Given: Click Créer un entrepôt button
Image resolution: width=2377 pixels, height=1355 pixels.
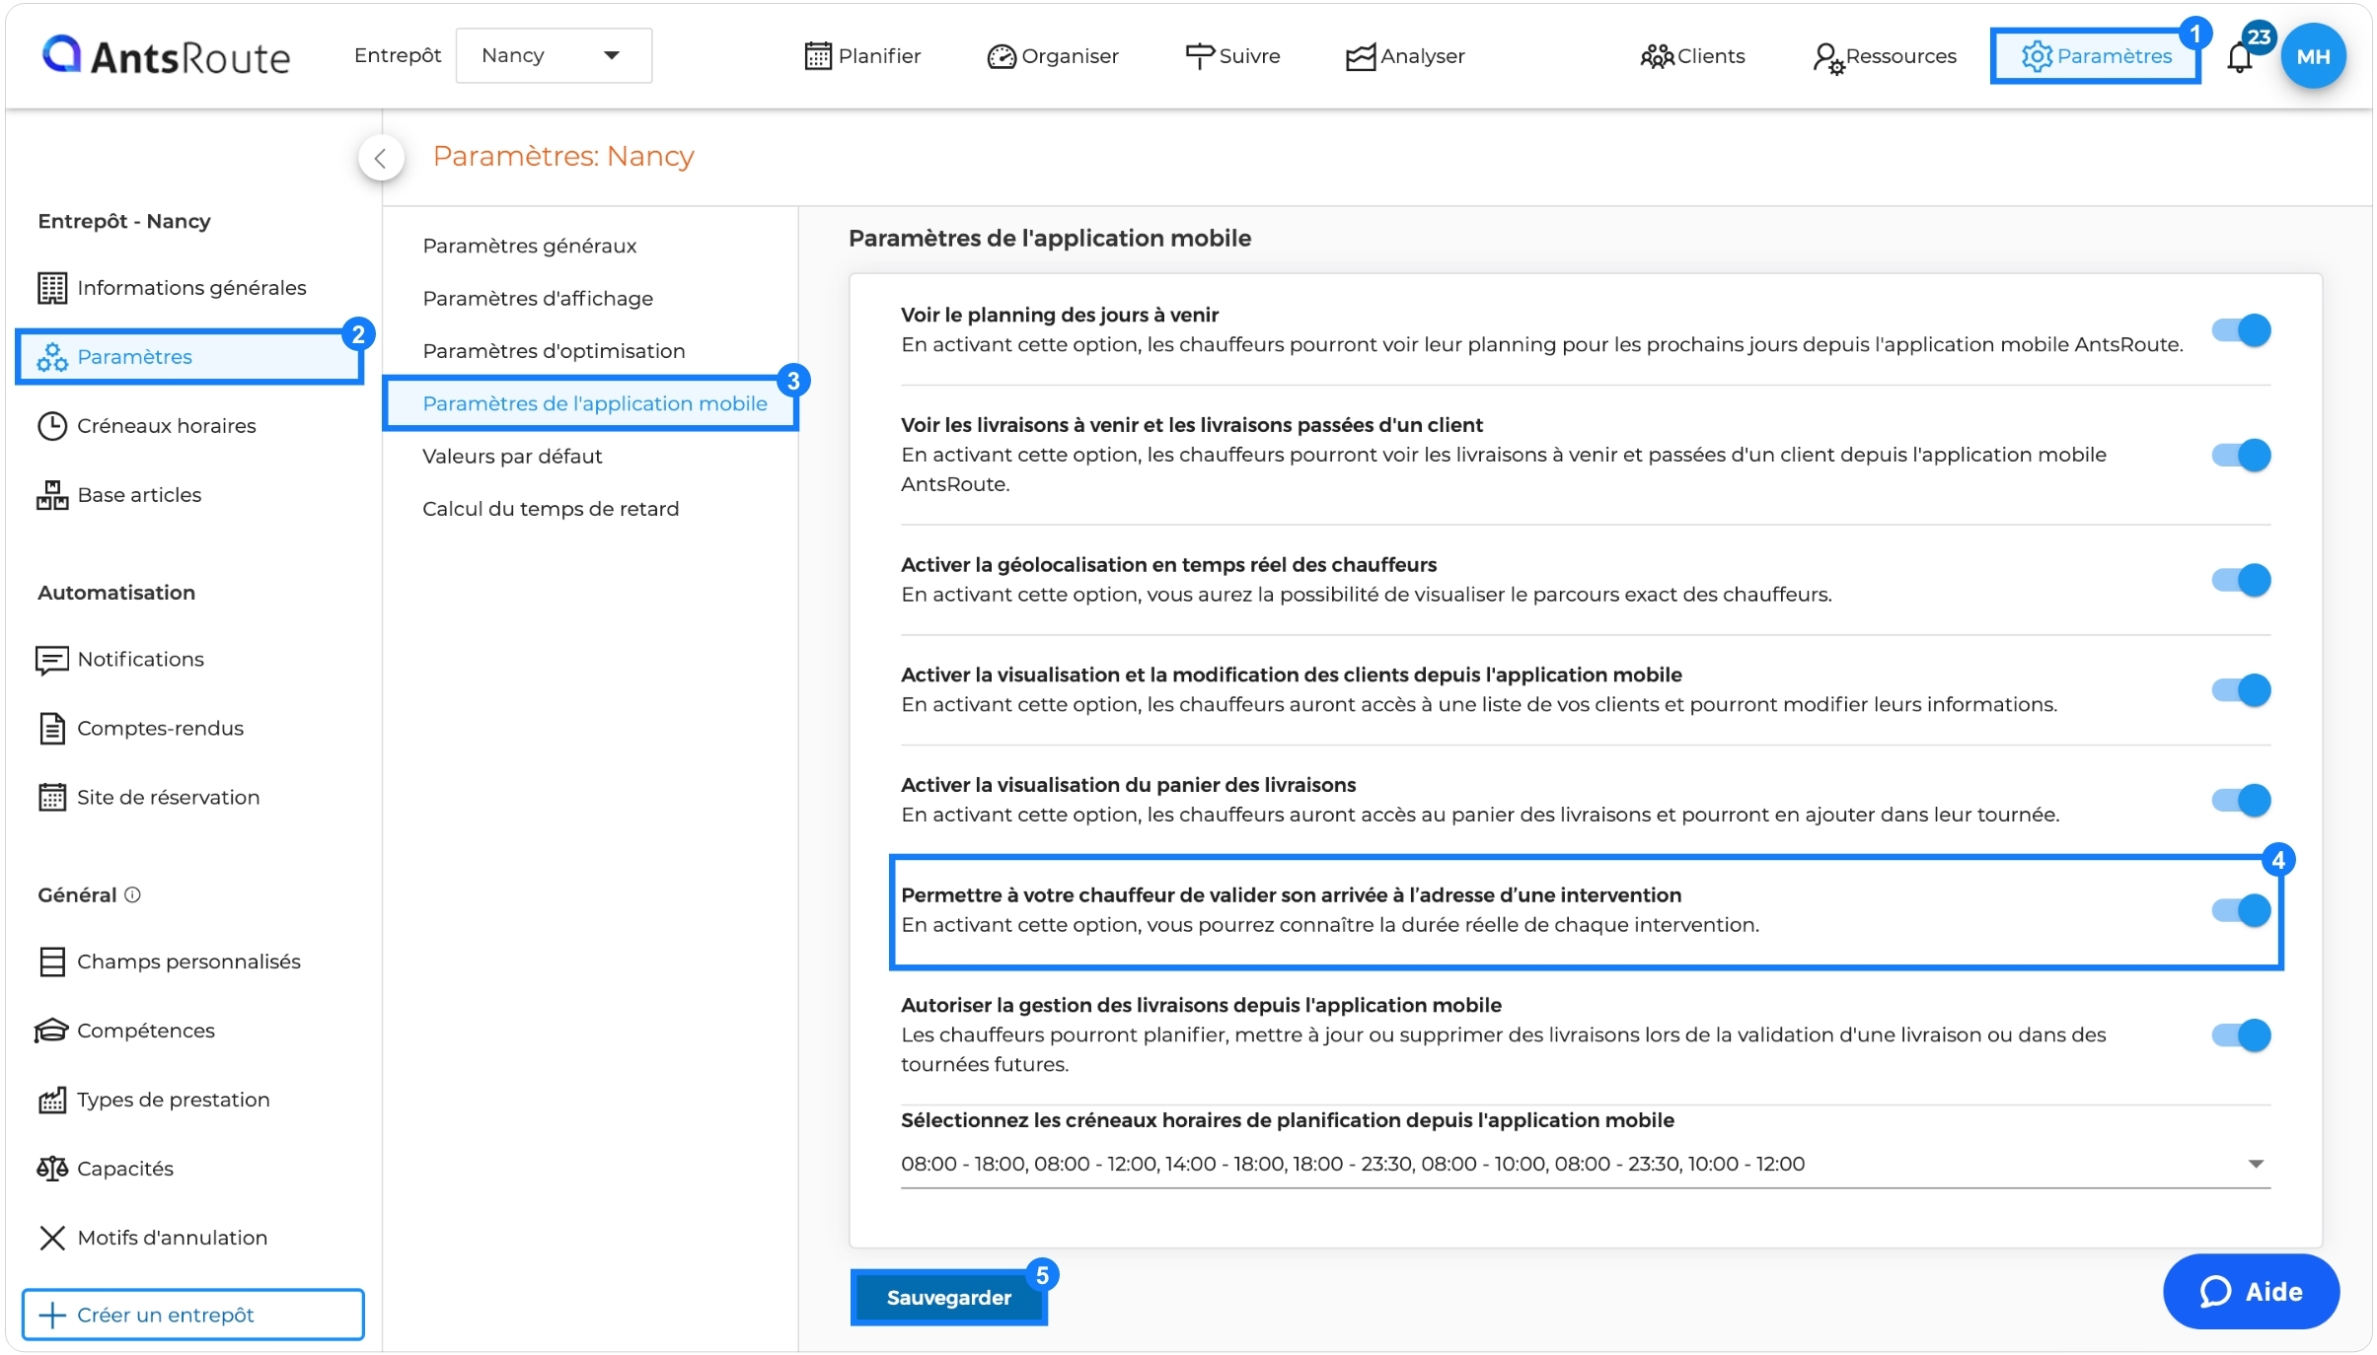Looking at the screenshot, I should point(192,1315).
